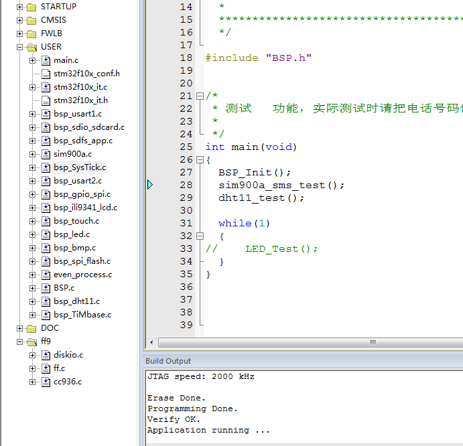This screenshot has height=446, width=463.
Task: Click the bsp_sdfs_app.c file icon
Action: [x=46, y=141]
